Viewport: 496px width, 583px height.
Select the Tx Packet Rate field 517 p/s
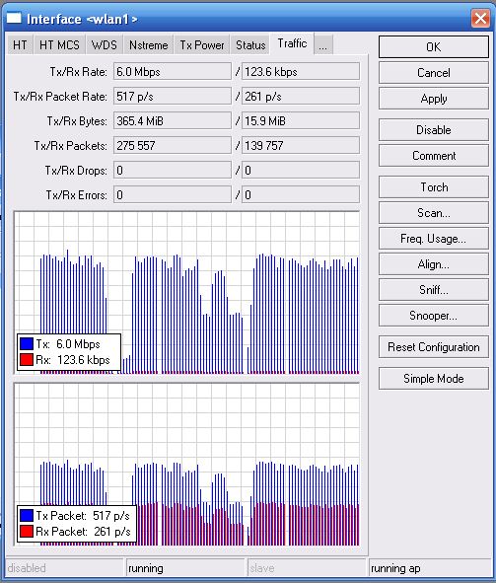172,97
